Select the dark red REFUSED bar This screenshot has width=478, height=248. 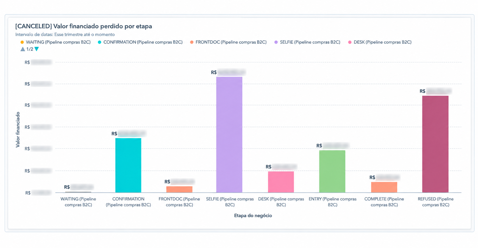(435, 144)
